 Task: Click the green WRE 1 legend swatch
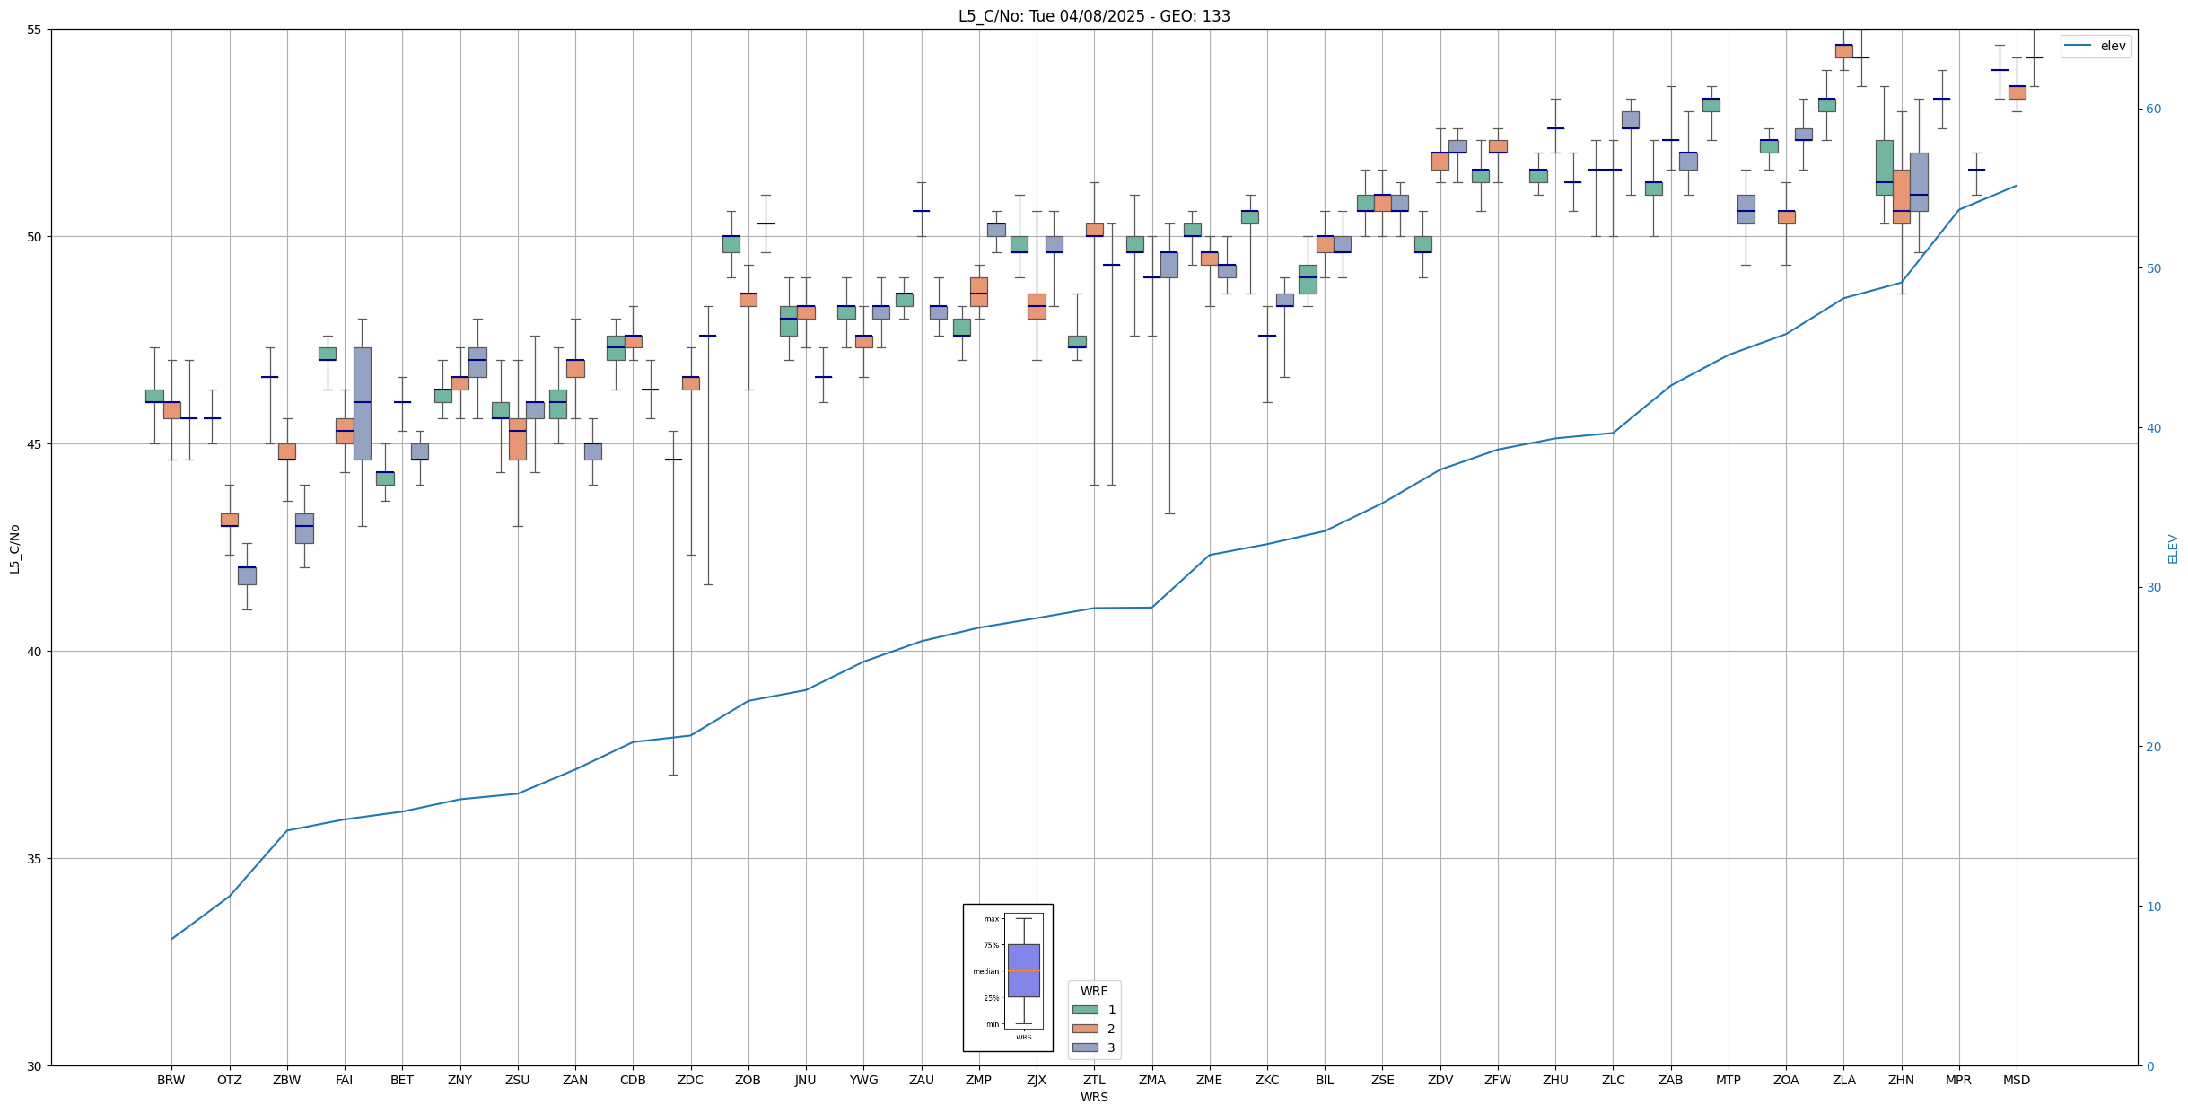tap(1084, 1010)
